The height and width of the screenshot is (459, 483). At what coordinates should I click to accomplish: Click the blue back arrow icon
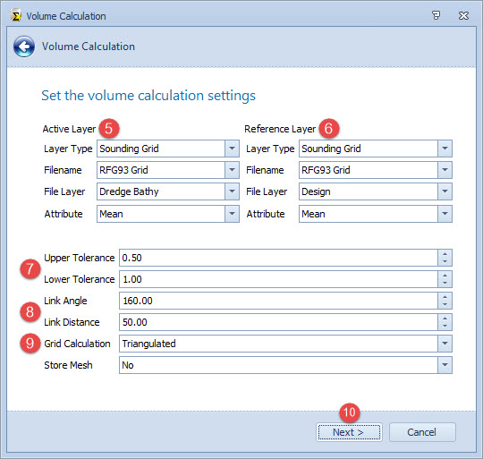click(x=24, y=47)
